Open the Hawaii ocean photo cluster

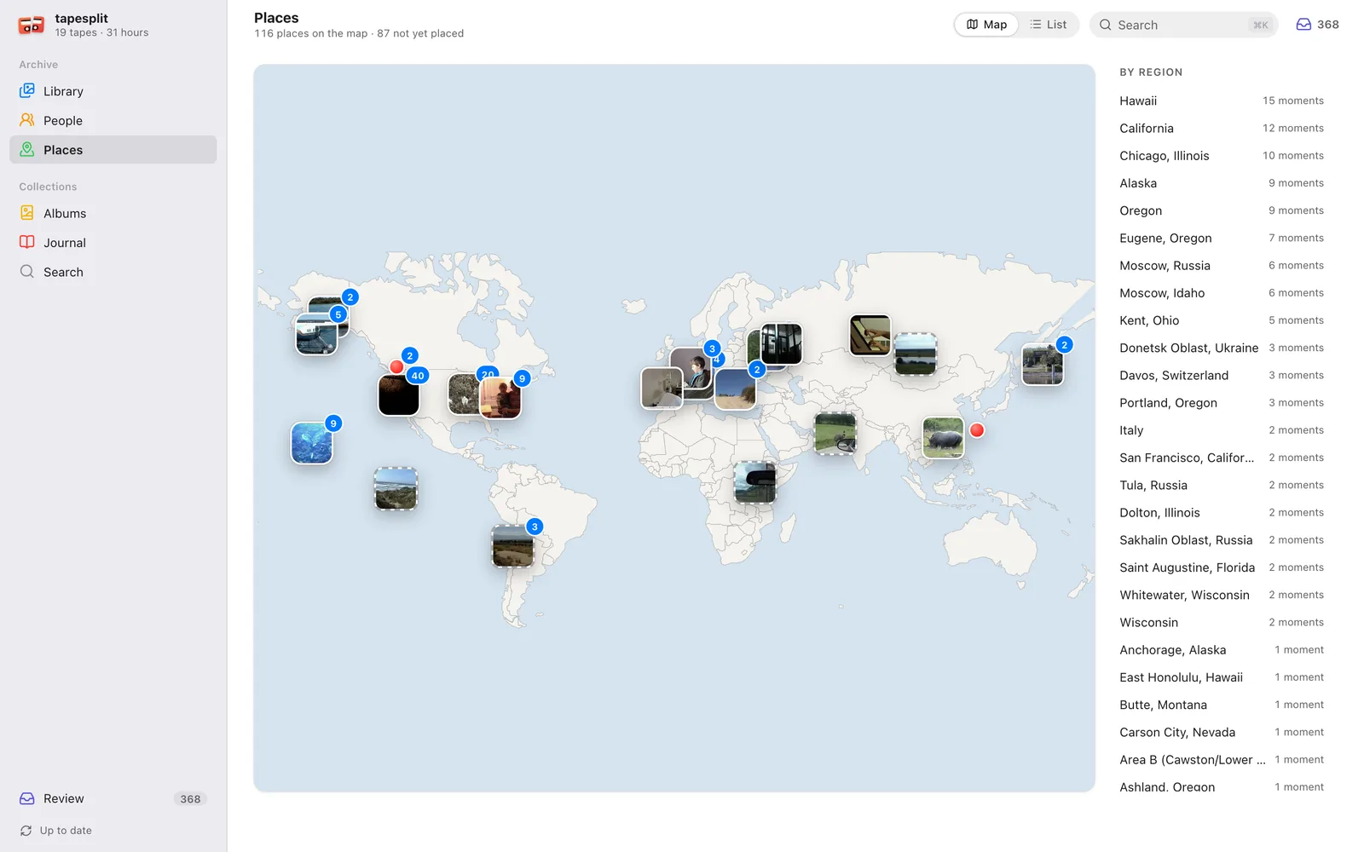click(312, 443)
